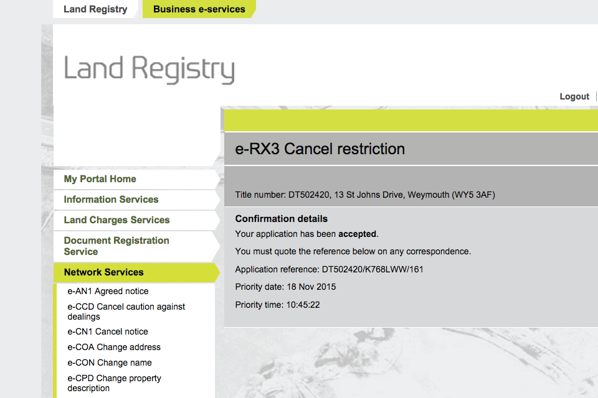Image resolution: width=598 pixels, height=398 pixels.
Task: Switch to the Land Registry top tab
Action: coord(95,9)
